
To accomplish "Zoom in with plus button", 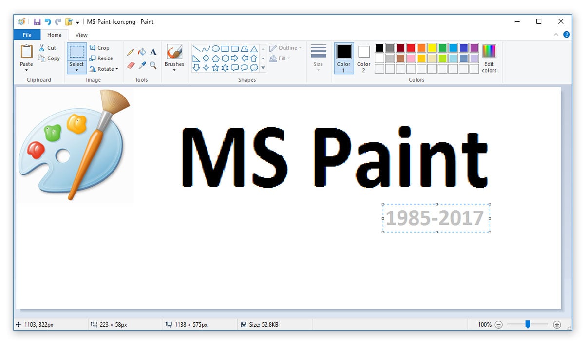I will coord(557,325).
